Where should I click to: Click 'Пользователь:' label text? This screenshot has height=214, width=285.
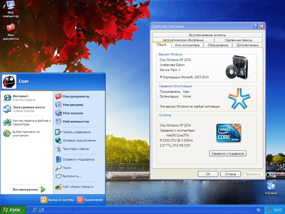[170, 91]
